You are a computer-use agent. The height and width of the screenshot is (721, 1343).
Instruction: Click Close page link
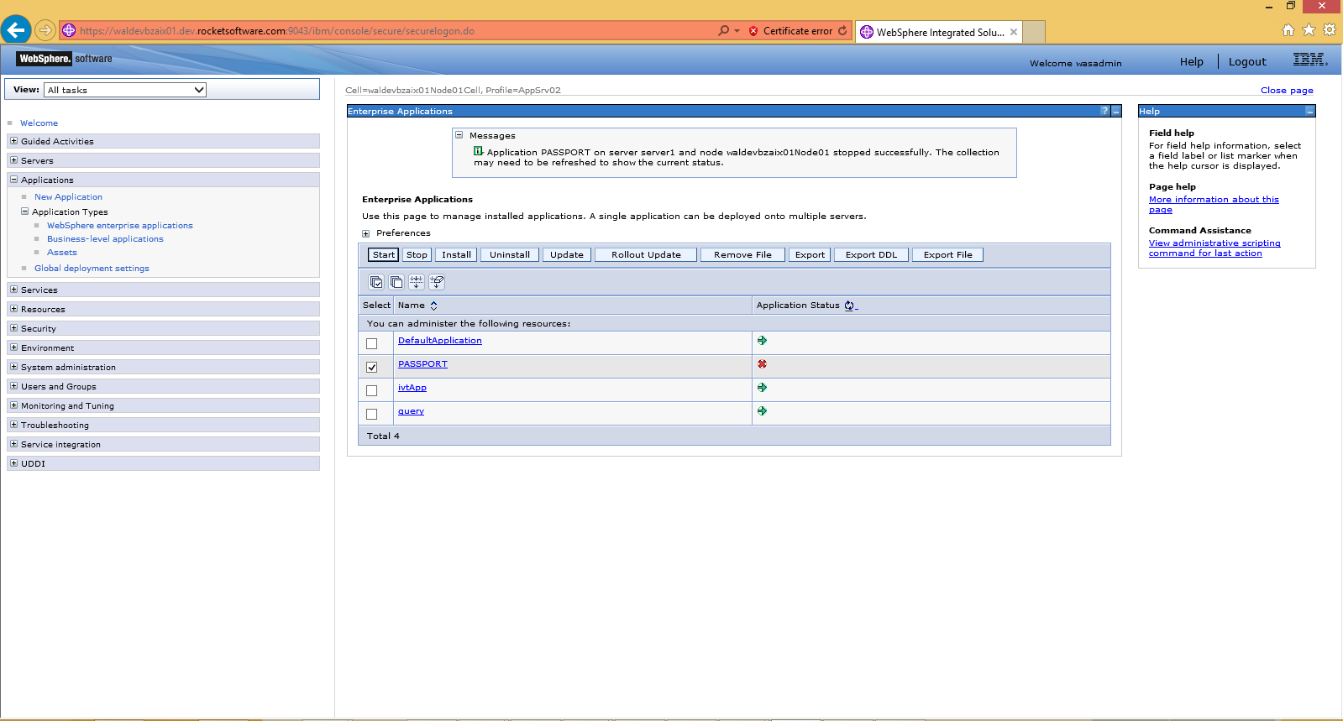(x=1287, y=91)
